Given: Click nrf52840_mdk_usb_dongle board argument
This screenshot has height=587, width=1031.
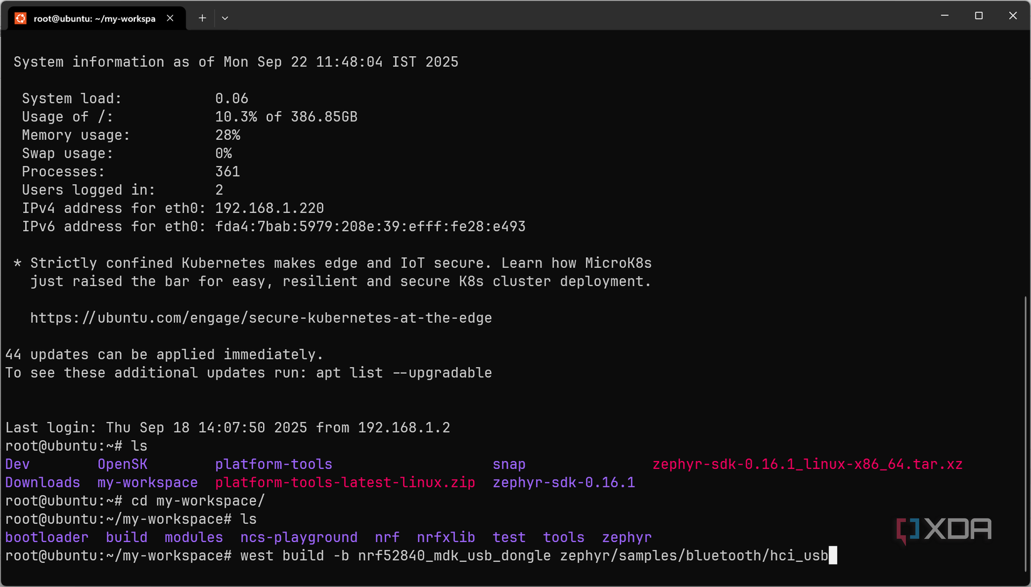Looking at the screenshot, I should (454, 556).
